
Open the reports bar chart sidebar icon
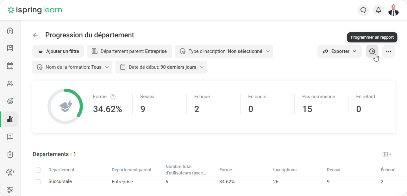(10, 119)
